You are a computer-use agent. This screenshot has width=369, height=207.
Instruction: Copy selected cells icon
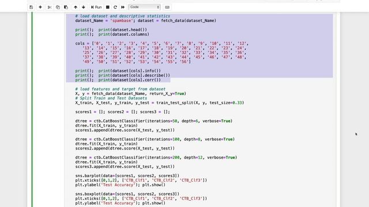click(58, 7)
